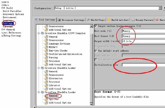165x108 pixels.
Task: Click the Build Artifact trophy icon
Action: click(x=109, y=20)
